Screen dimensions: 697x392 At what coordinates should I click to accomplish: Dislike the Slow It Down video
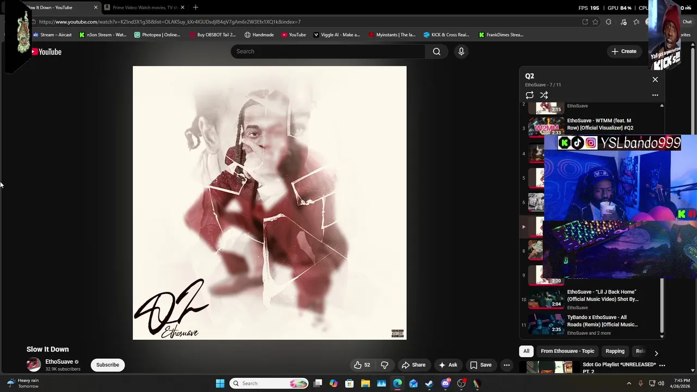pos(384,365)
